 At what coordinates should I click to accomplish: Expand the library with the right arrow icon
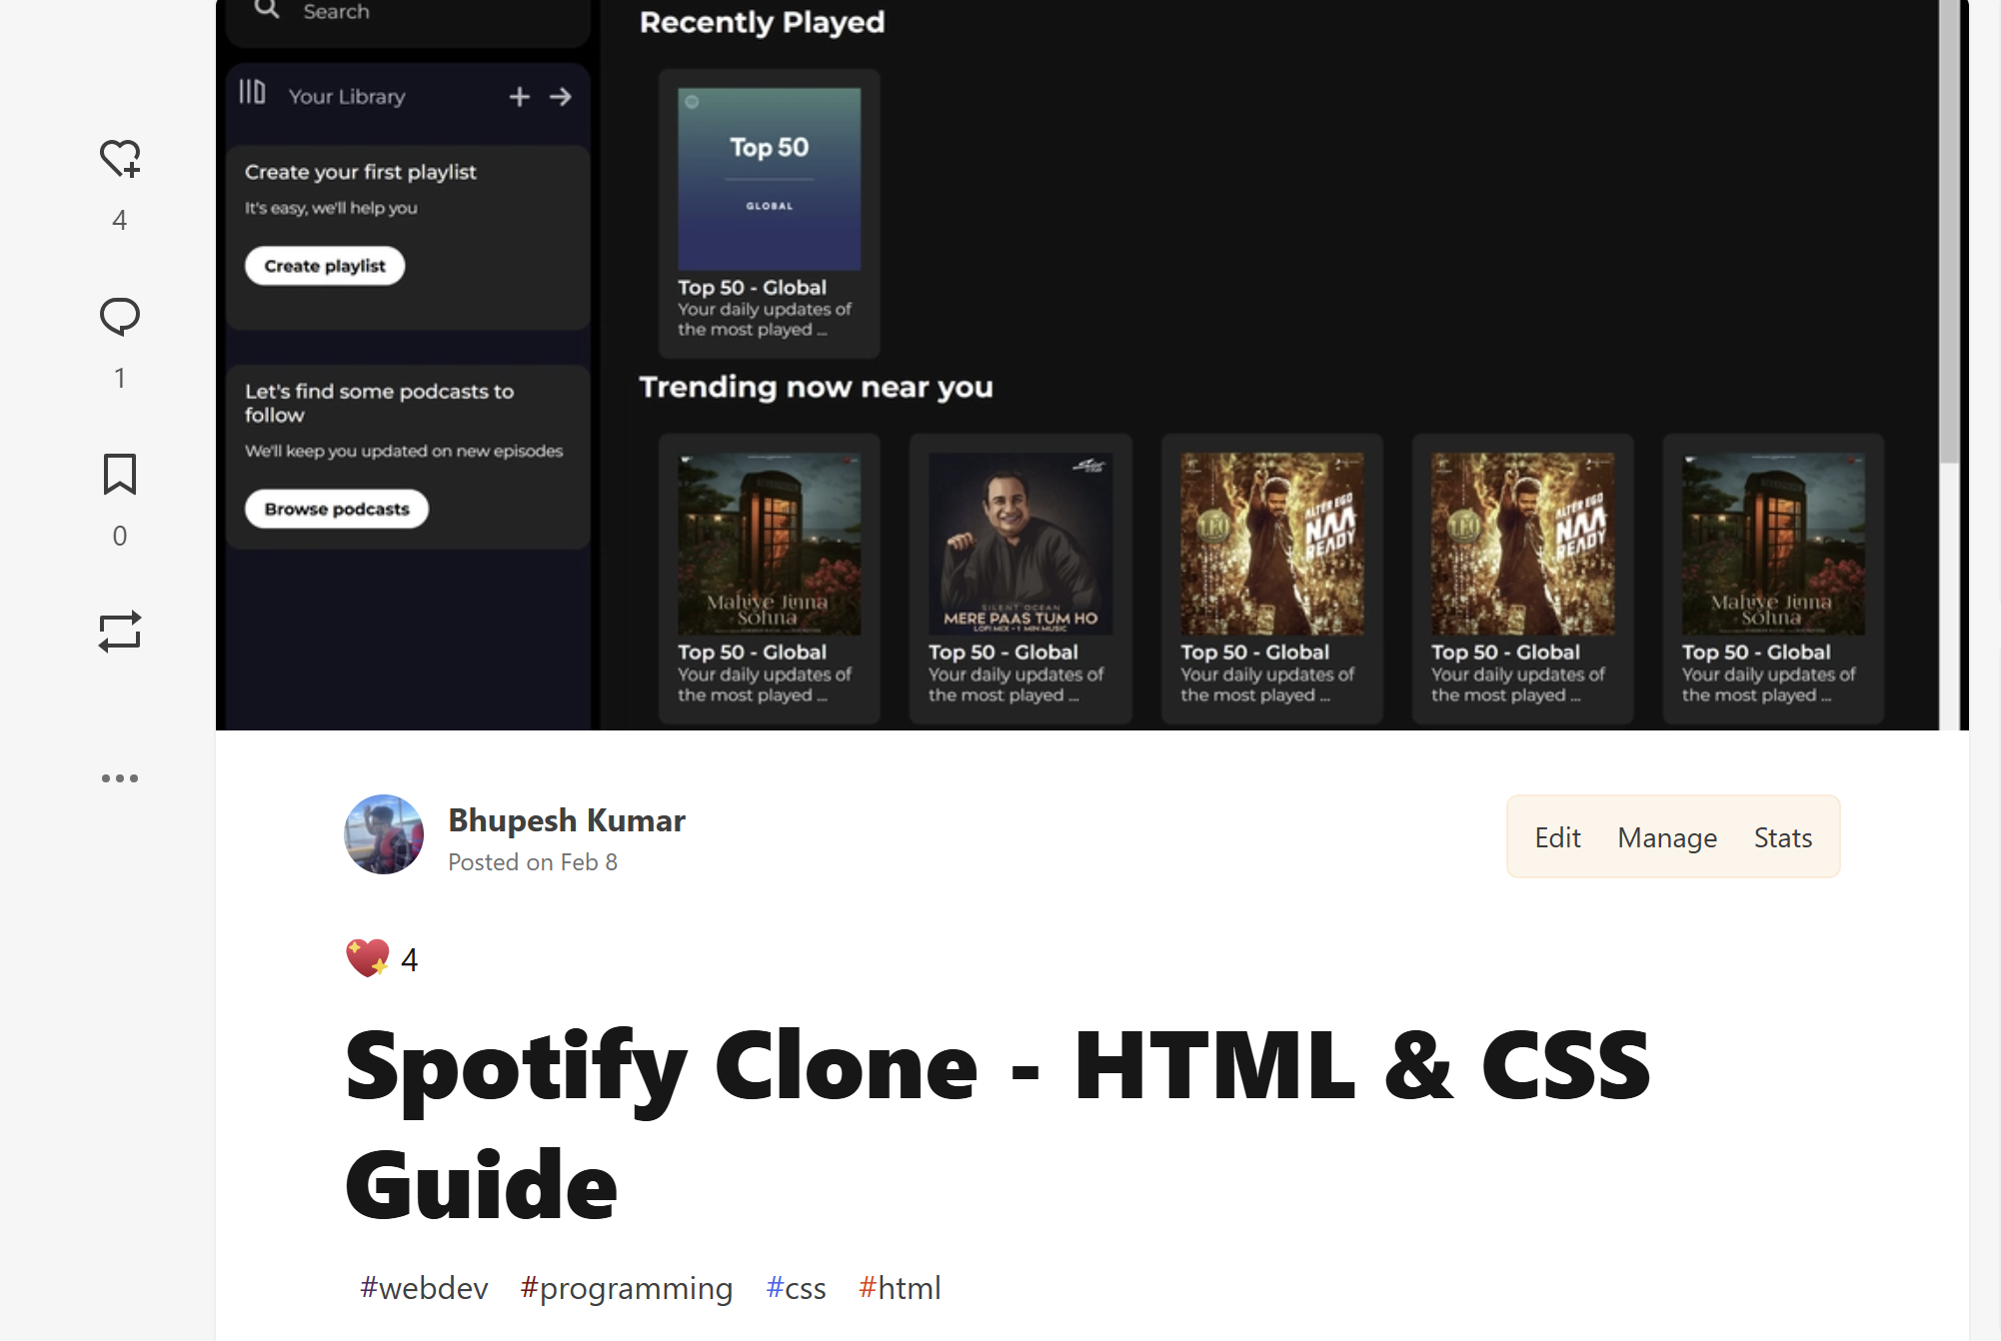(x=560, y=96)
